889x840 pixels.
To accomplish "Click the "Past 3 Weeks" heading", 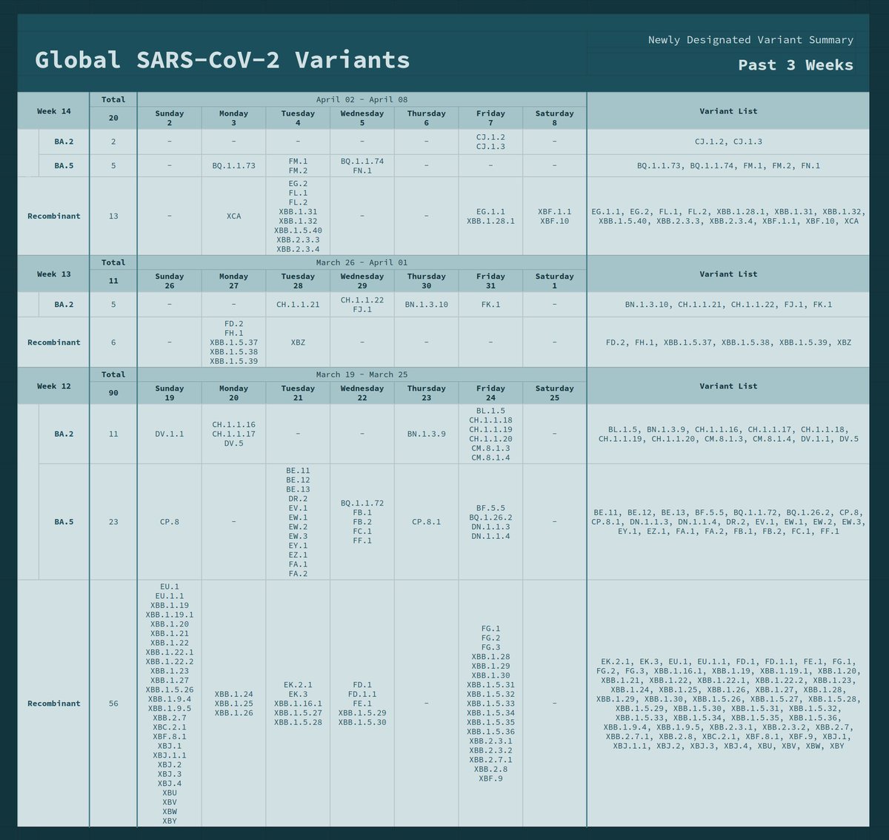I will click(796, 65).
